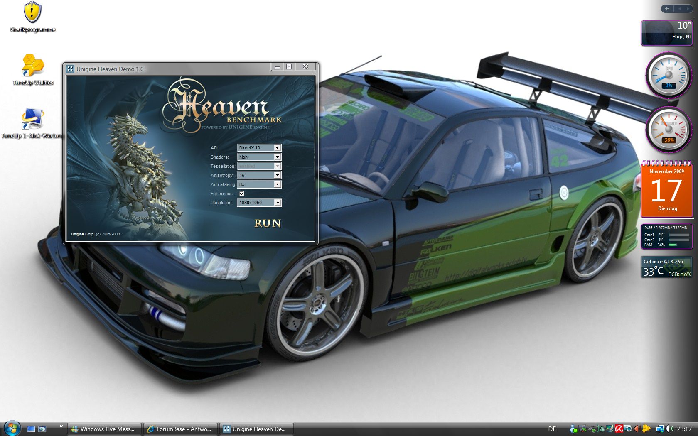Screen dimensions: 698x436
Task: Click the taskbar clock showing 23:17
Action: [x=684, y=429]
